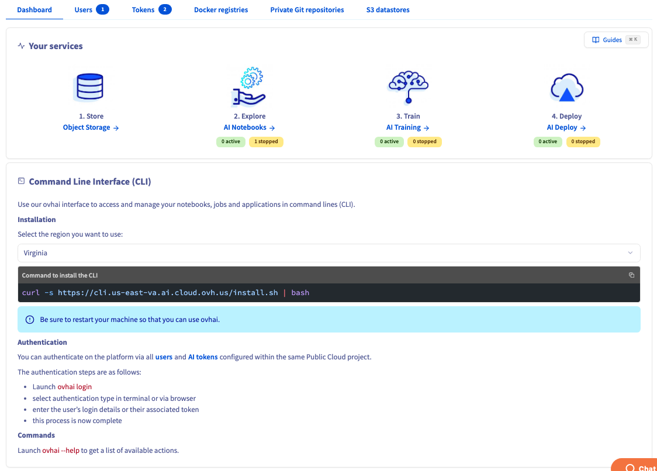Switch to the Users tab
The width and height of the screenshot is (657, 471).
tap(91, 9)
